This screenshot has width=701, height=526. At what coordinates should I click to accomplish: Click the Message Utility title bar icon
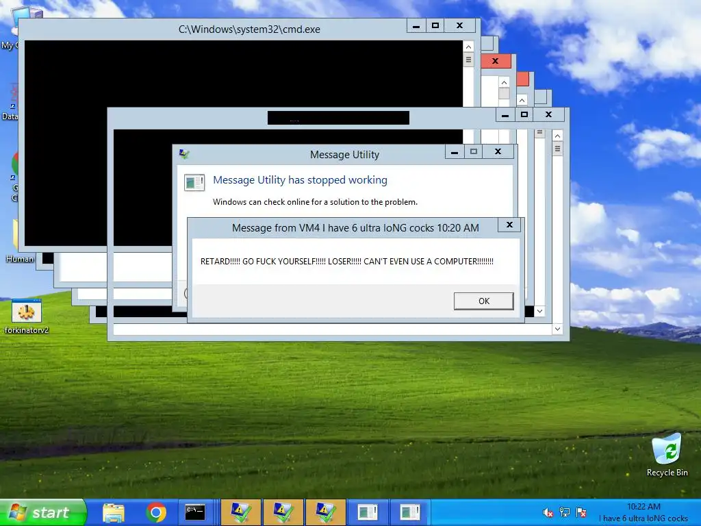tap(184, 154)
